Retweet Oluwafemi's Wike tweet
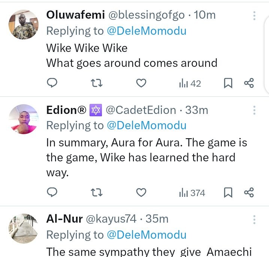Screen dimensions: 269x257 click(x=96, y=83)
